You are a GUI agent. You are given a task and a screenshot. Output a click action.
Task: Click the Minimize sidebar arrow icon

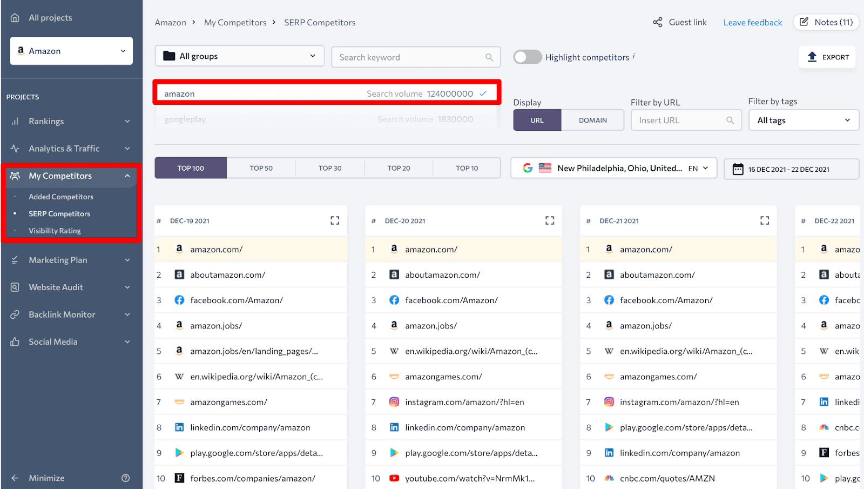pyautogui.click(x=15, y=478)
